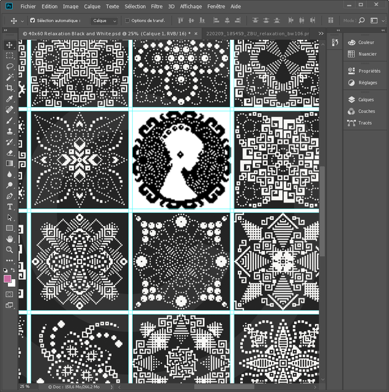Screen dimensions: 389x392
Task: Select the Magic Wand tool
Action: (9, 77)
